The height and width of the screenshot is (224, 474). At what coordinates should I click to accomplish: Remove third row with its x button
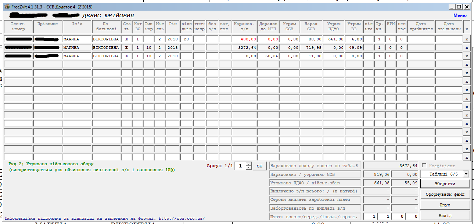click(467, 56)
